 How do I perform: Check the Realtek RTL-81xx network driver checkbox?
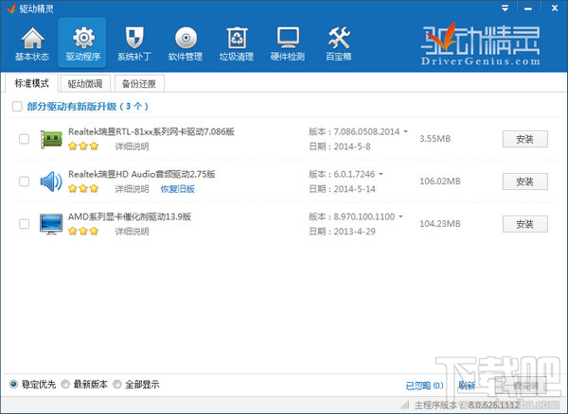(25, 139)
